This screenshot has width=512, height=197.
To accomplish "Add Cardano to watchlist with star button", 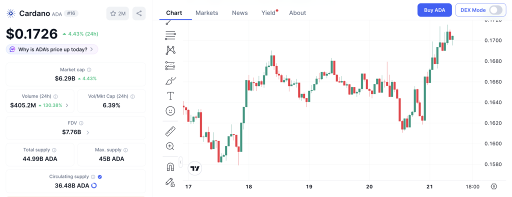I will coord(117,13).
